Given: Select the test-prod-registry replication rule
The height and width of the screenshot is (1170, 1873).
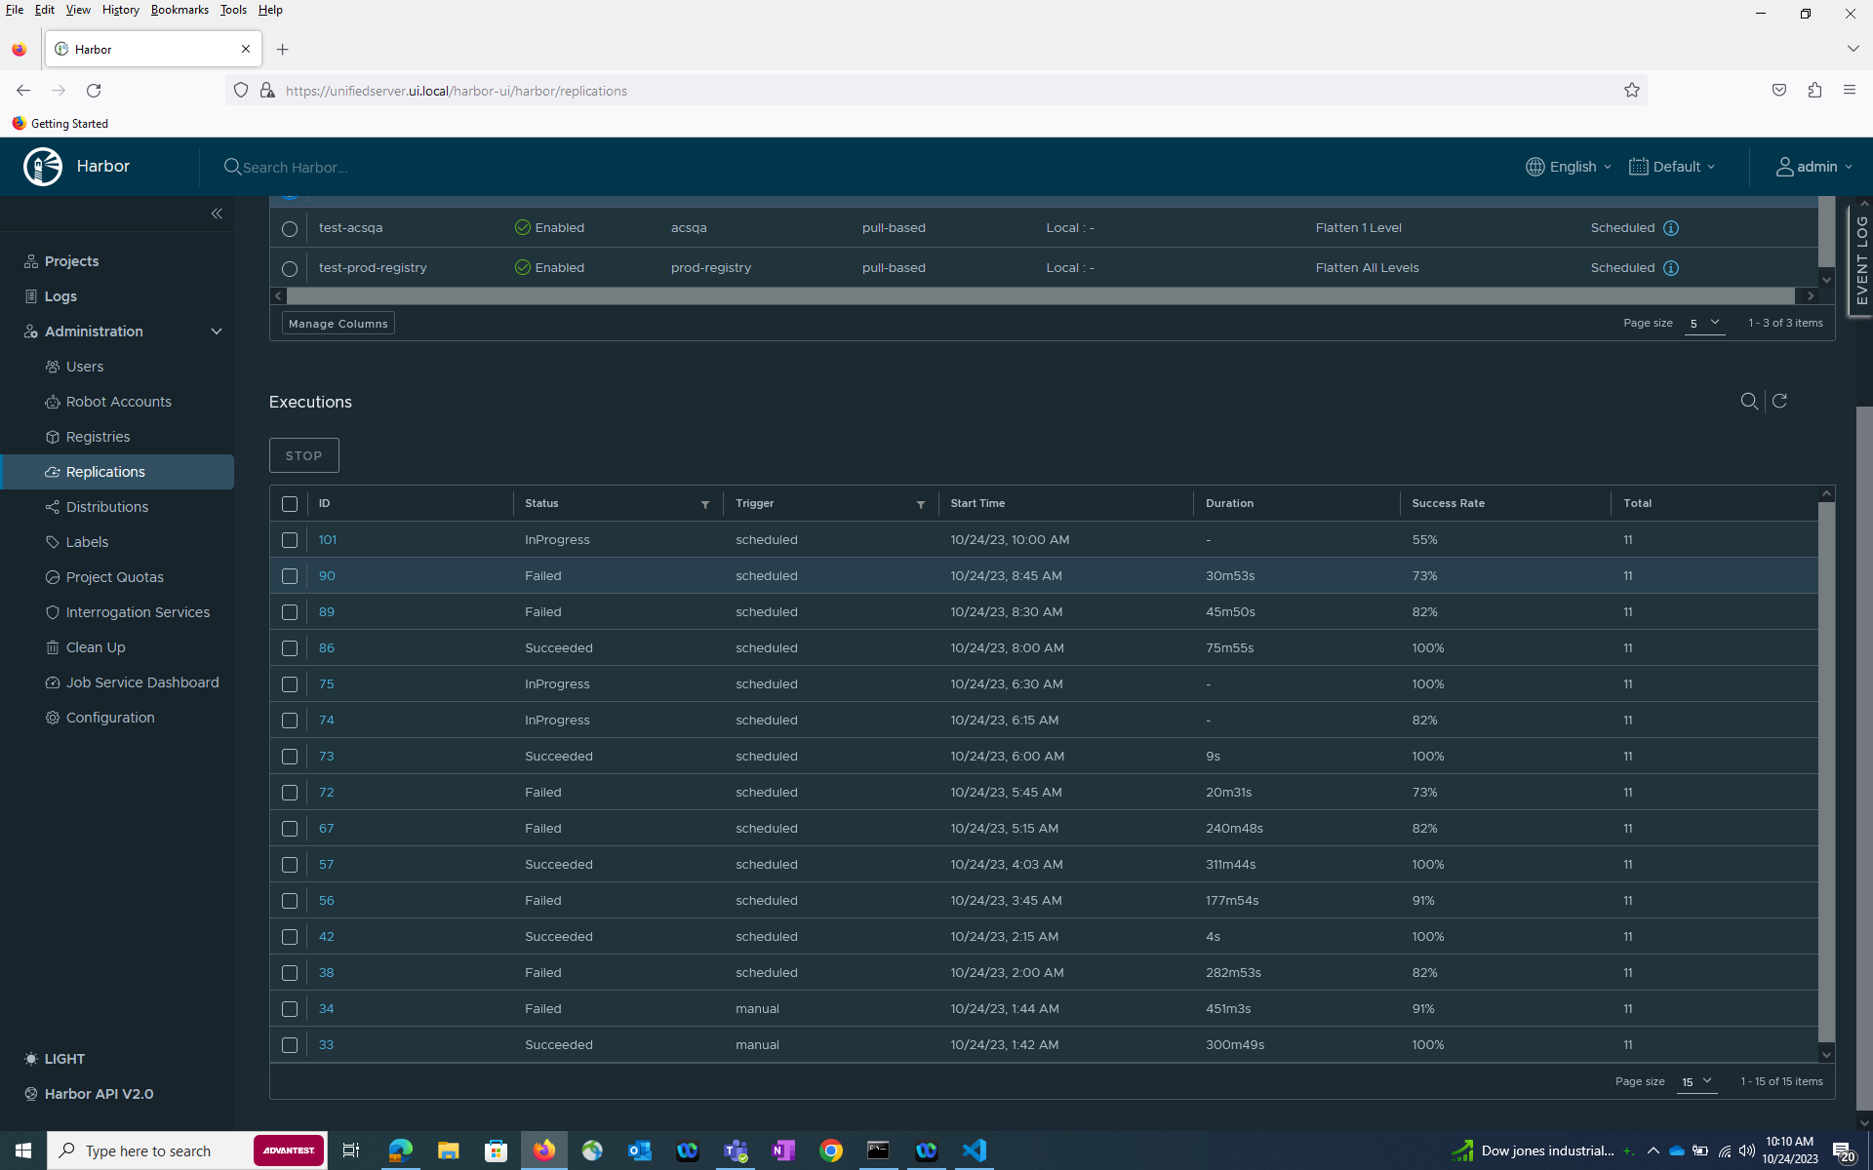Looking at the screenshot, I should tap(289, 268).
